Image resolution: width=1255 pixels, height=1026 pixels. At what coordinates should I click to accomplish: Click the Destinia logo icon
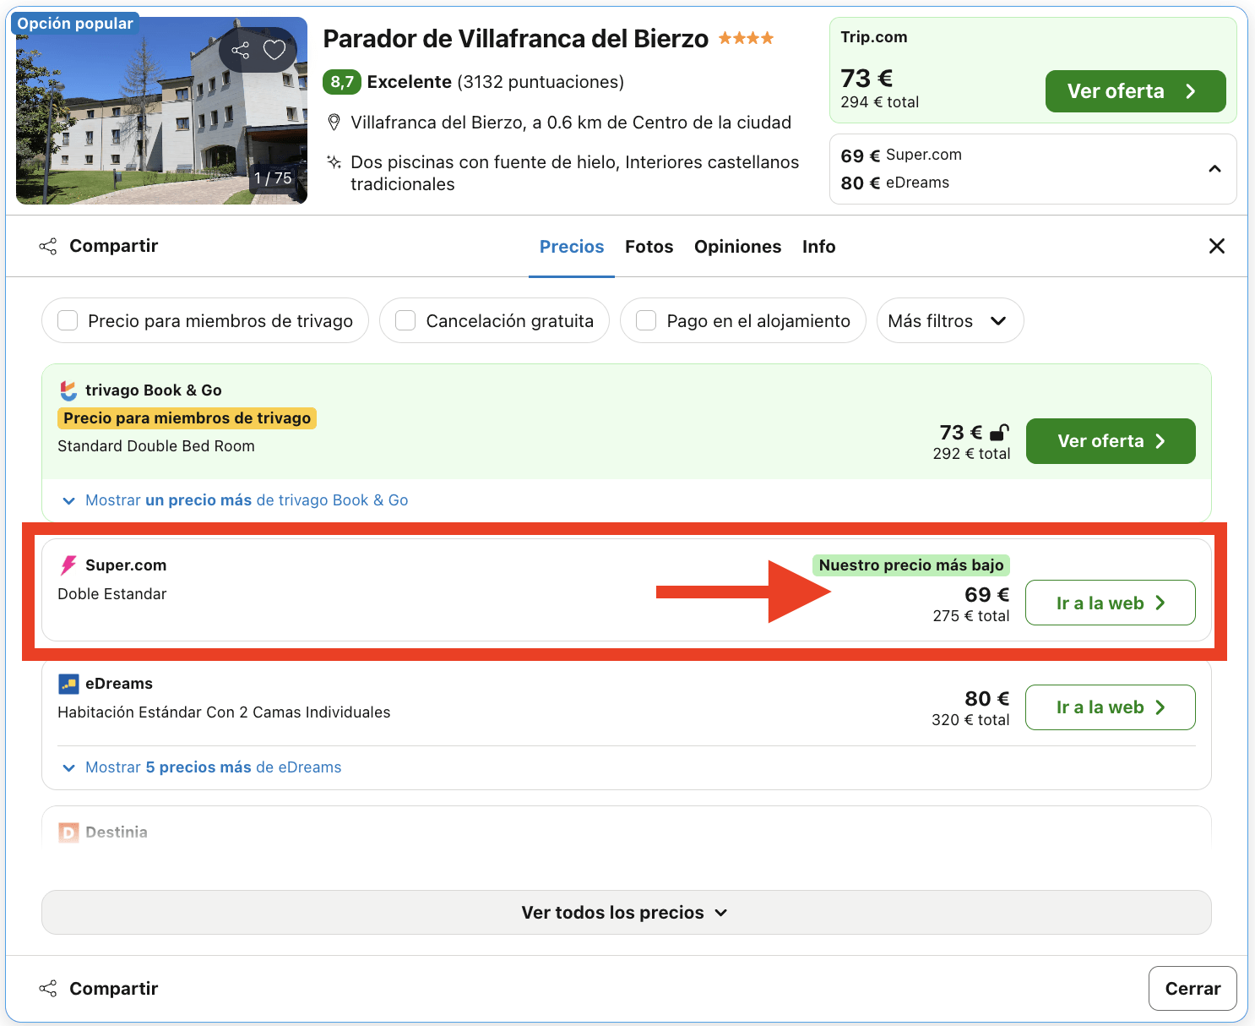[68, 832]
